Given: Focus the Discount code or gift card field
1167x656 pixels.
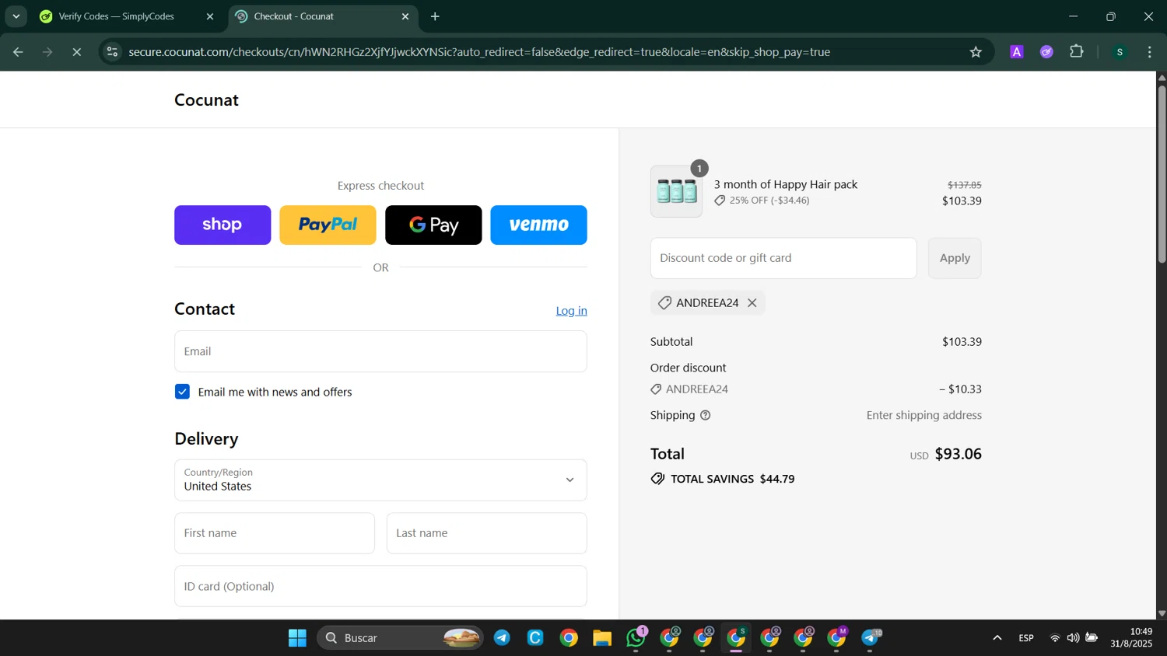Looking at the screenshot, I should coord(783,258).
